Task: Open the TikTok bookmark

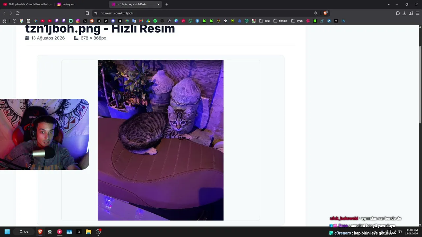Action: (106, 21)
